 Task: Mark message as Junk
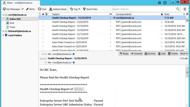pos(162,53)
